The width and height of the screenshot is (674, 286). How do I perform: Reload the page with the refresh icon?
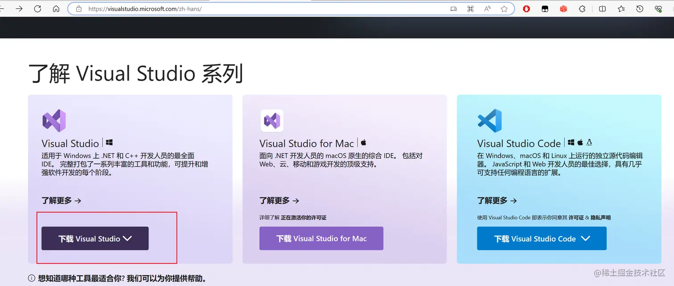pos(37,8)
